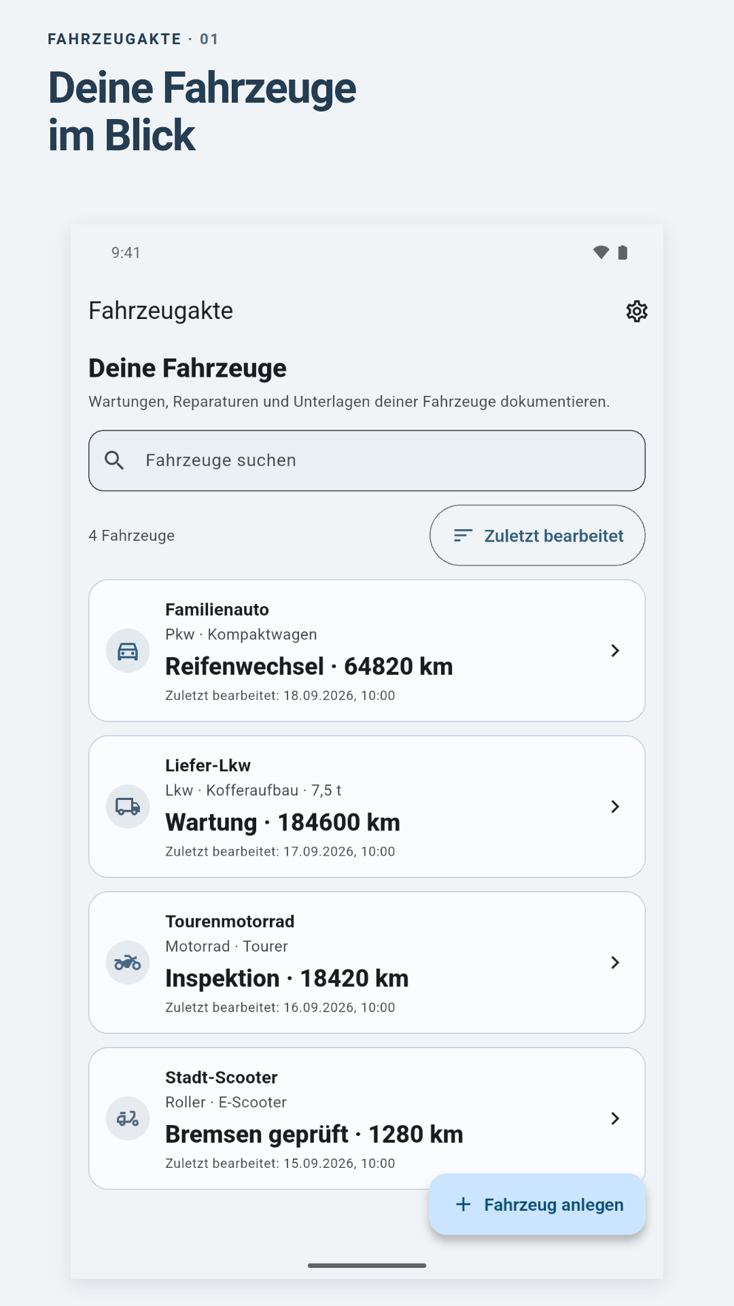734x1306 pixels.
Task: Tap the car icon on Familienauto
Action: coord(128,651)
